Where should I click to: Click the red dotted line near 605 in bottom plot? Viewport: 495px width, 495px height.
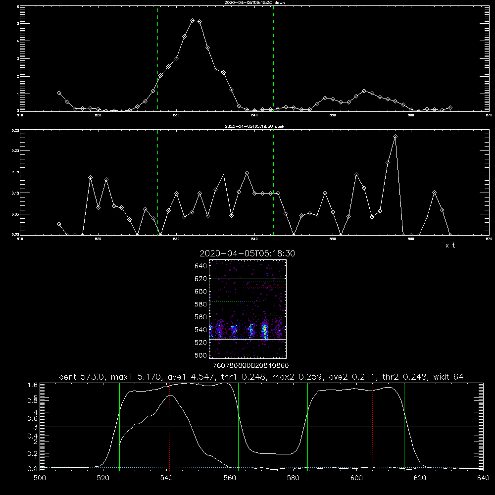click(x=373, y=426)
